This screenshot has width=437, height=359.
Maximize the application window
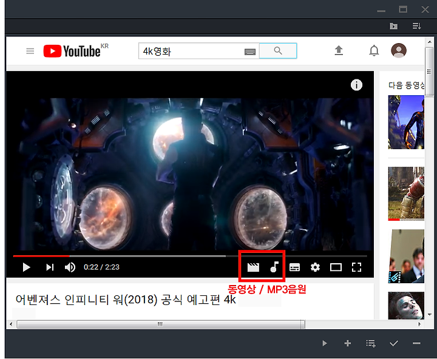403,10
